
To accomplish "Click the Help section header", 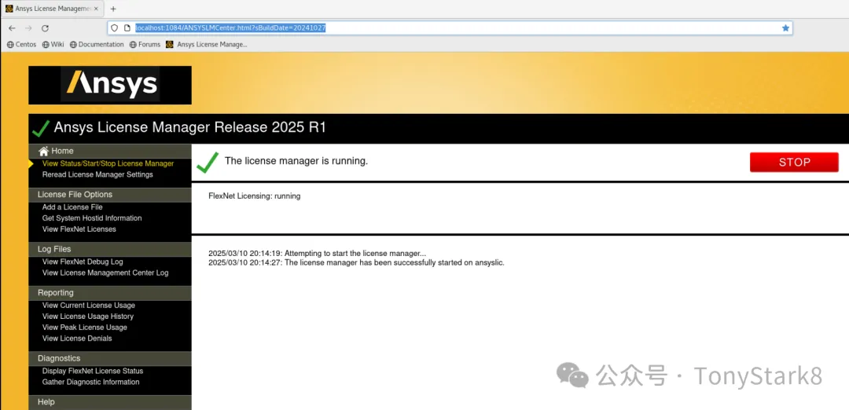I will click(110, 402).
